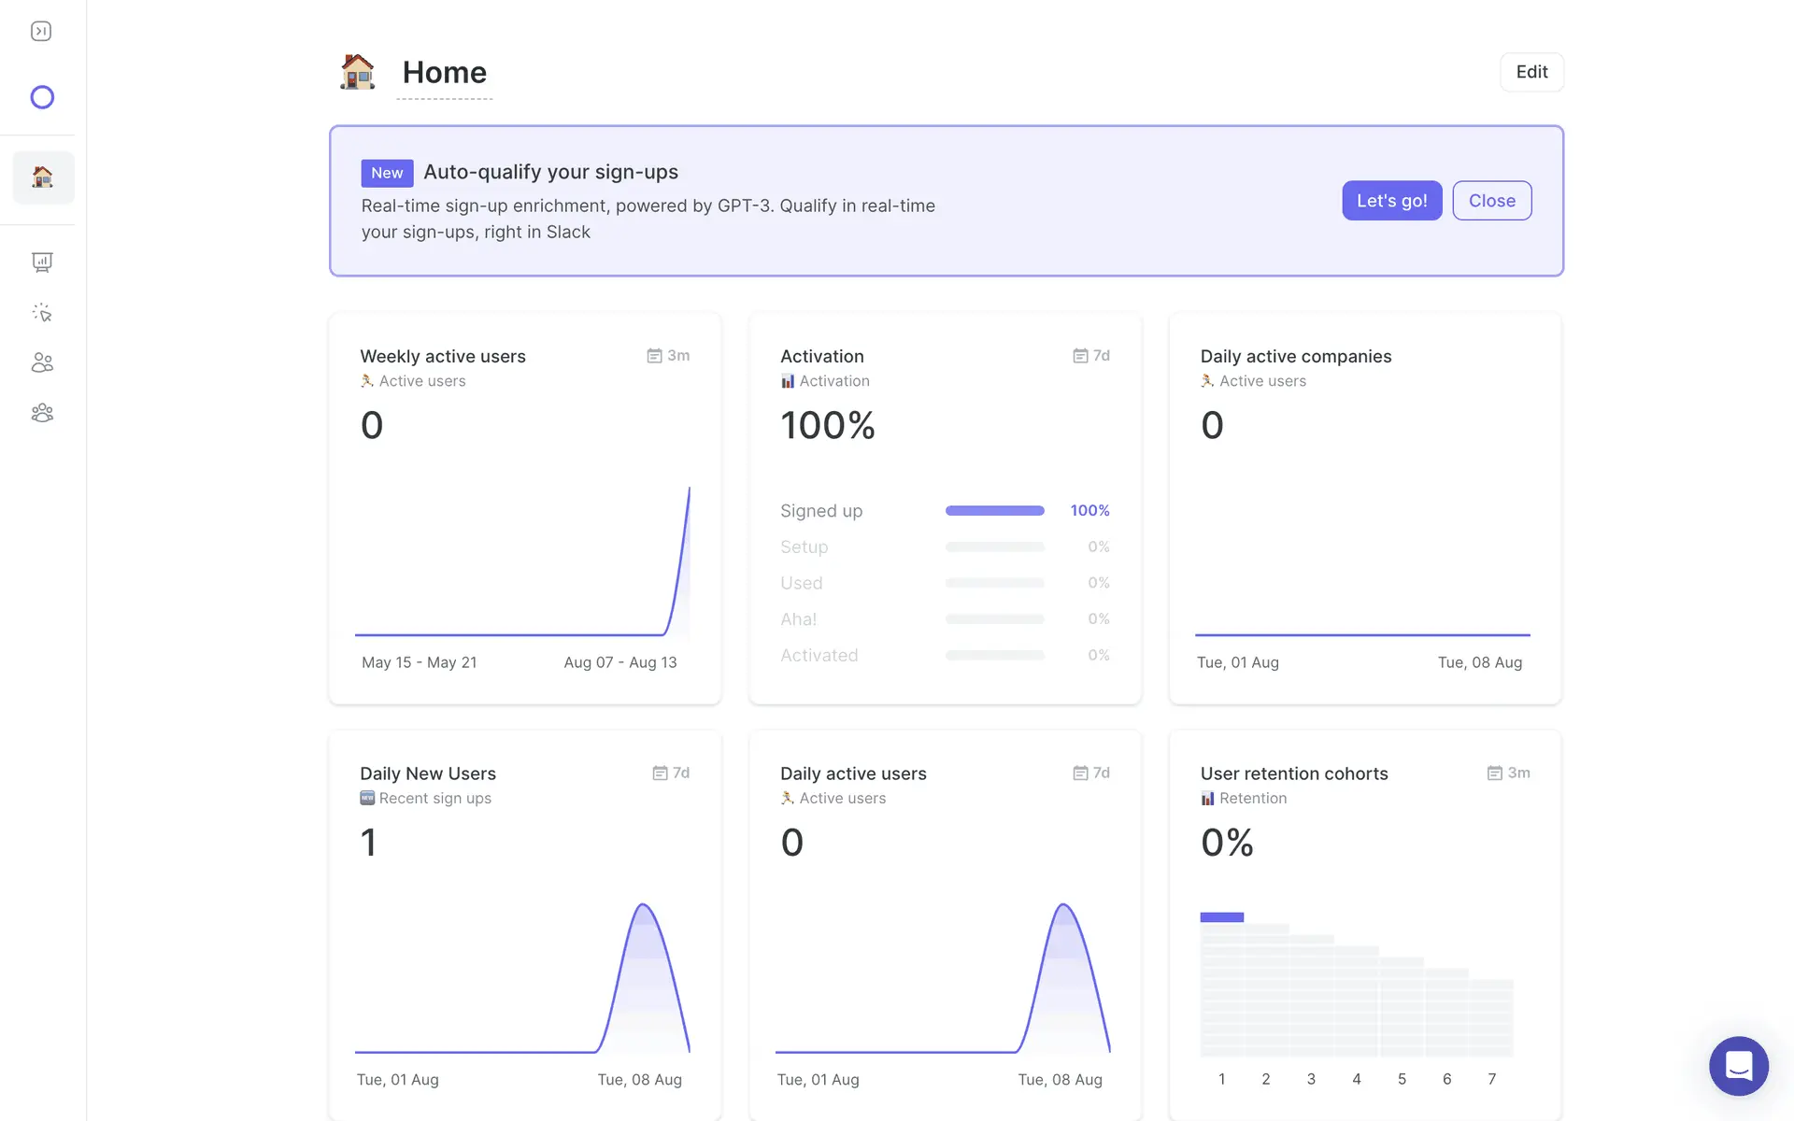This screenshot has height=1121, width=1794.
Task: Expand the collapsed sidebar panel icon
Action: click(41, 32)
